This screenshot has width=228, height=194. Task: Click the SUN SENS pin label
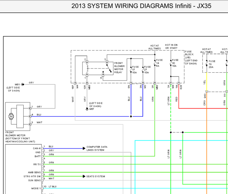tap(34, 180)
